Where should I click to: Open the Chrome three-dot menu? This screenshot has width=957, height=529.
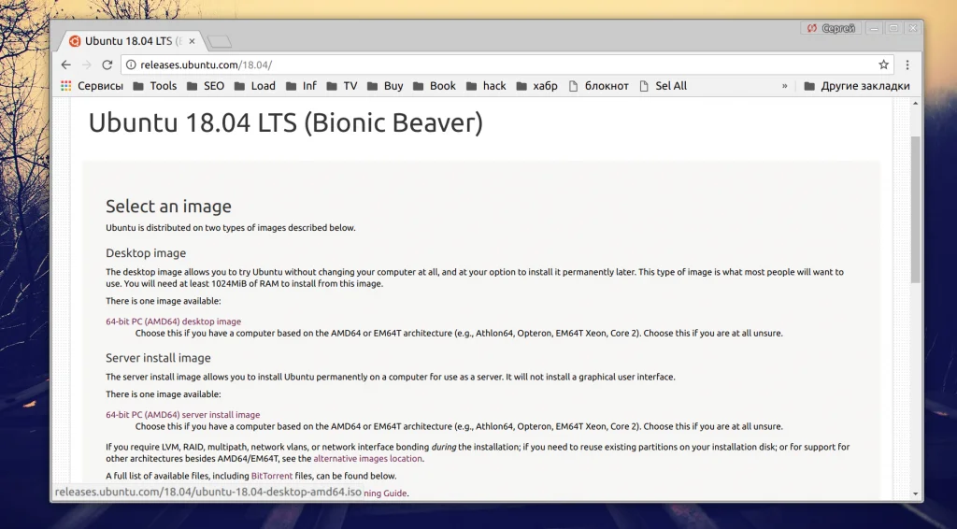coord(907,64)
